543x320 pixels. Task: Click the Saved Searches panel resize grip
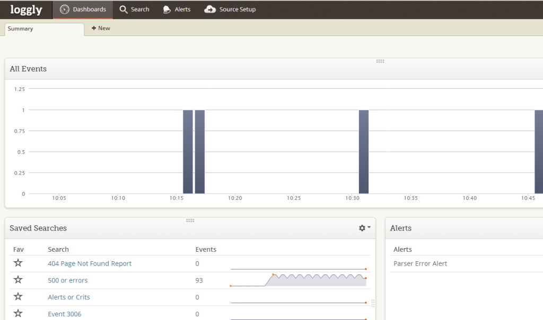tap(373, 304)
